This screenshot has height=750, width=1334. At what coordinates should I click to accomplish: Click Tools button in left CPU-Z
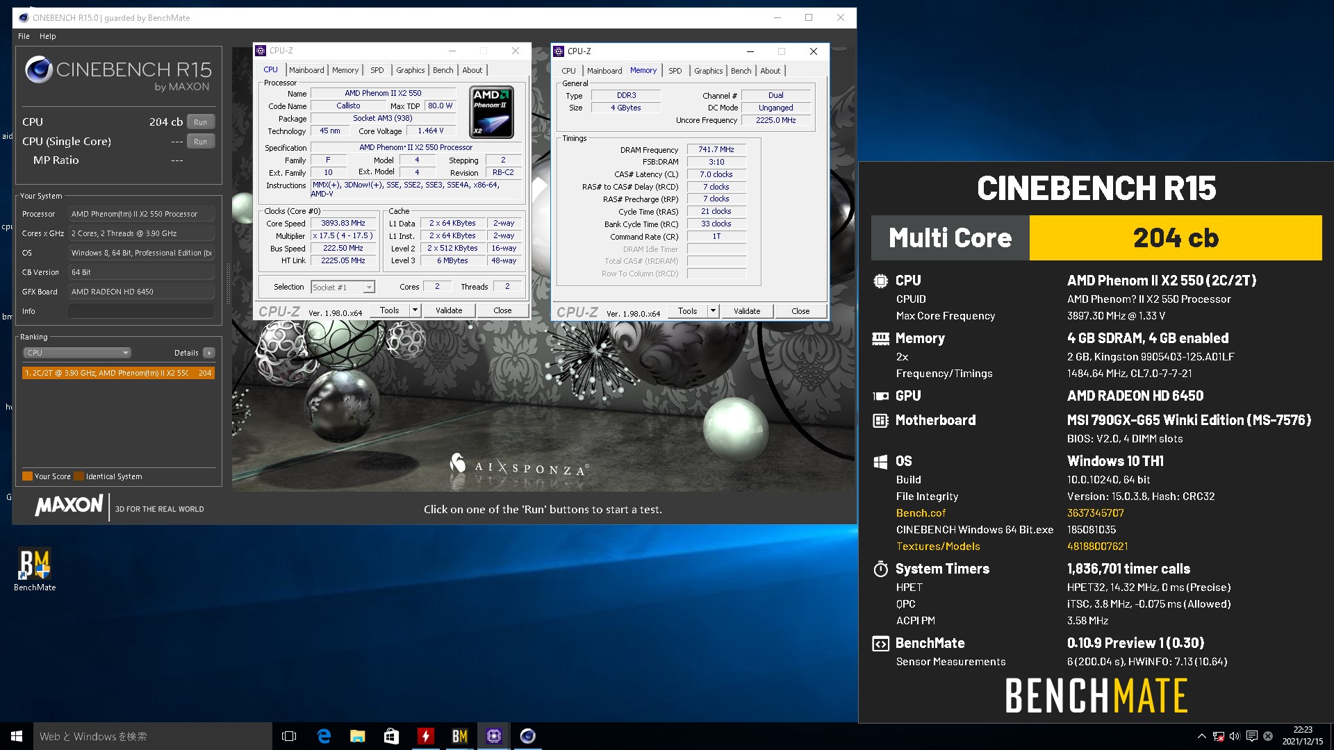click(389, 310)
